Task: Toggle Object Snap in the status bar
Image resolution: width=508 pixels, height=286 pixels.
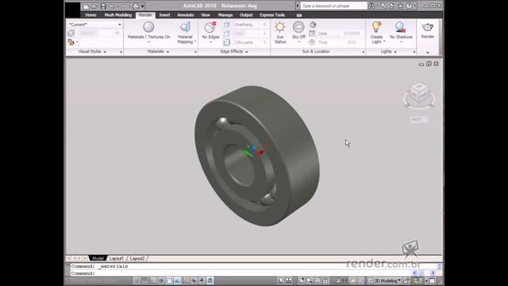Action: point(169,280)
